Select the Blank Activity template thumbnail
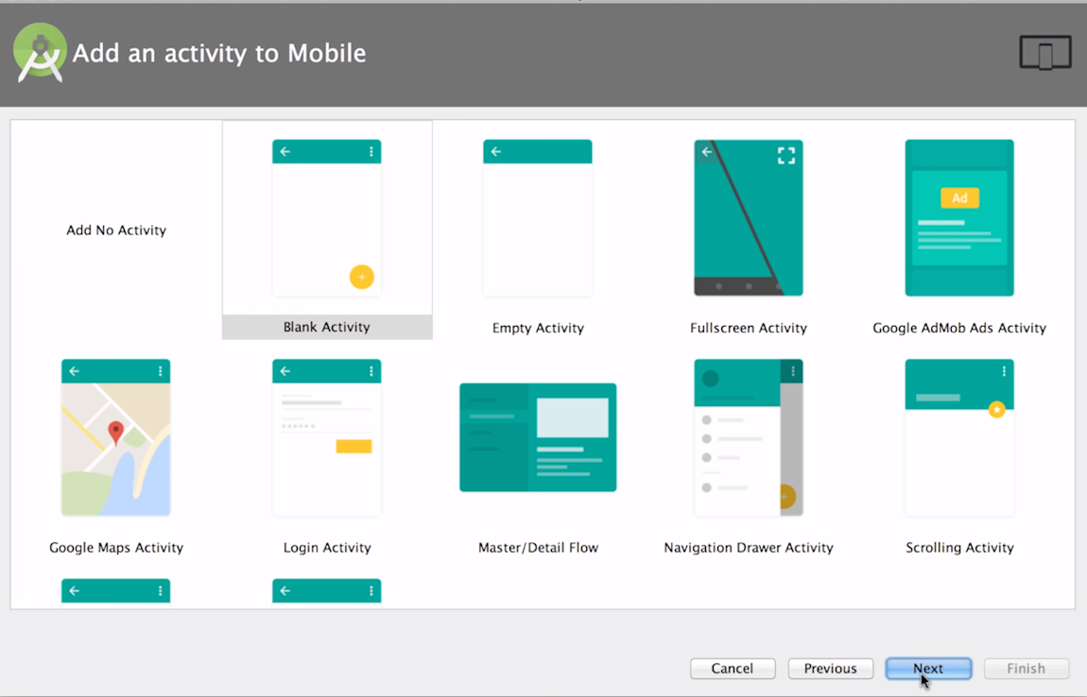This screenshot has height=697, width=1087. coord(326,218)
